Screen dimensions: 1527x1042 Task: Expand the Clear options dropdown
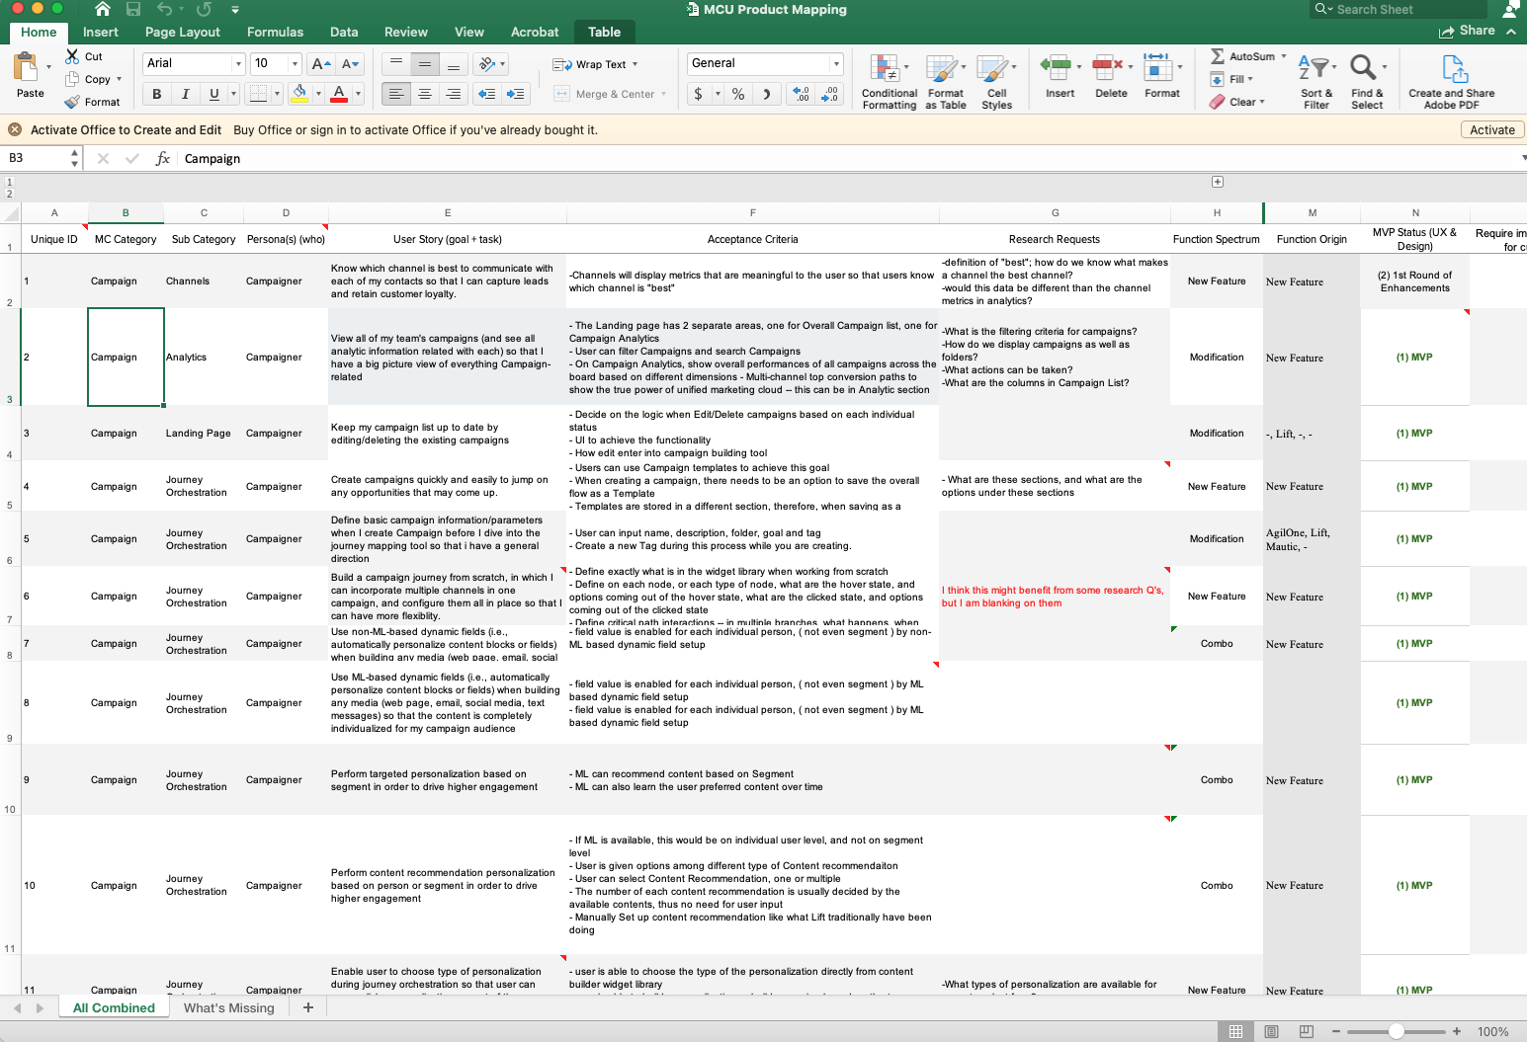pyautogui.click(x=1262, y=102)
